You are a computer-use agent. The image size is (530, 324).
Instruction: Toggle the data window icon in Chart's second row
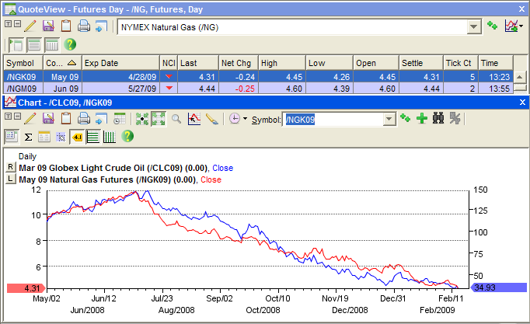(x=12, y=137)
